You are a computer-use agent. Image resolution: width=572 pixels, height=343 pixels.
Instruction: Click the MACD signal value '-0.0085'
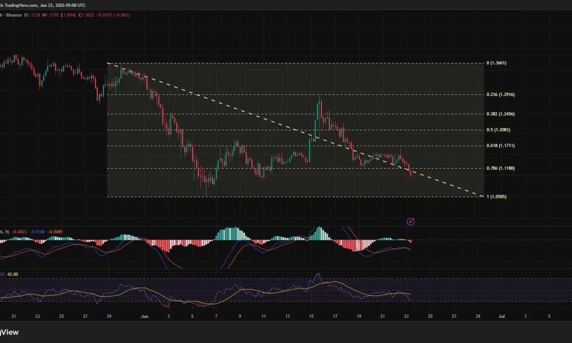[x=55, y=232]
